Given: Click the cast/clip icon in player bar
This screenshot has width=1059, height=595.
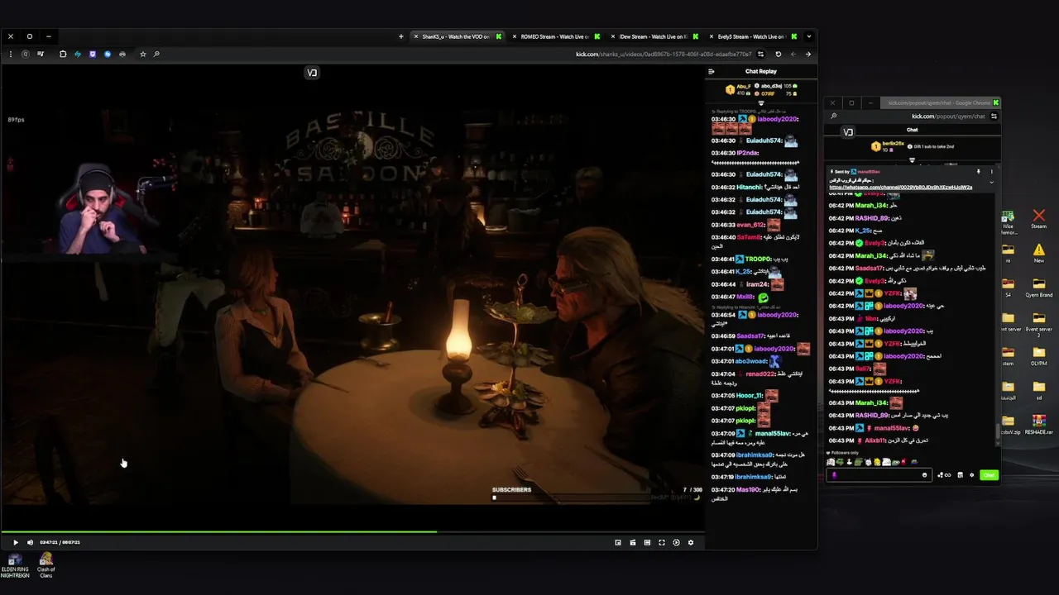Looking at the screenshot, I should (x=633, y=542).
